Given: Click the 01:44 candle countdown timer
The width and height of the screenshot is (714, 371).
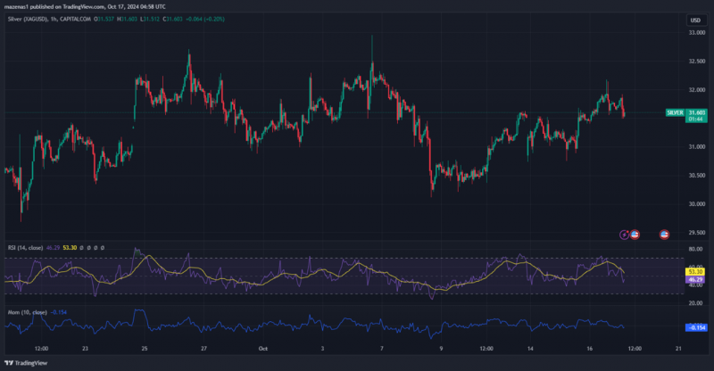Looking at the screenshot, I should click(x=695, y=120).
